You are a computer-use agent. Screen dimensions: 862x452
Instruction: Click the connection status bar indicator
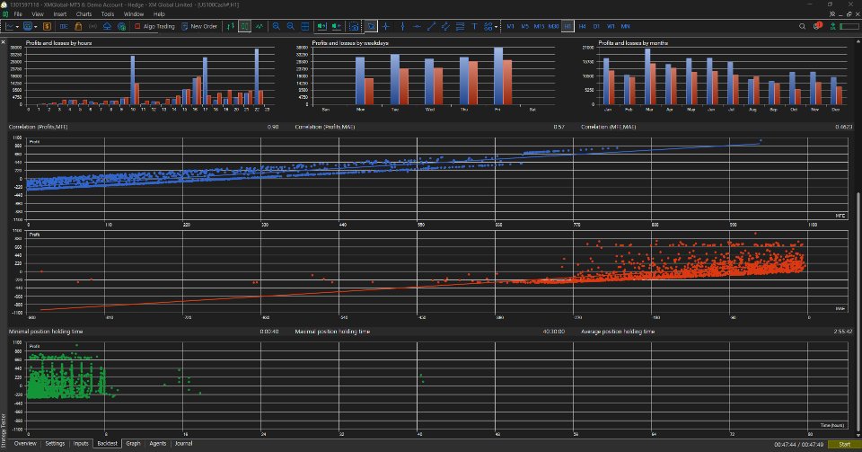tap(849, 26)
